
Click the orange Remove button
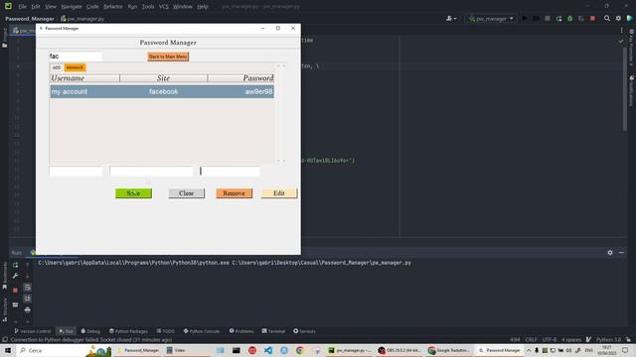pyautogui.click(x=235, y=193)
